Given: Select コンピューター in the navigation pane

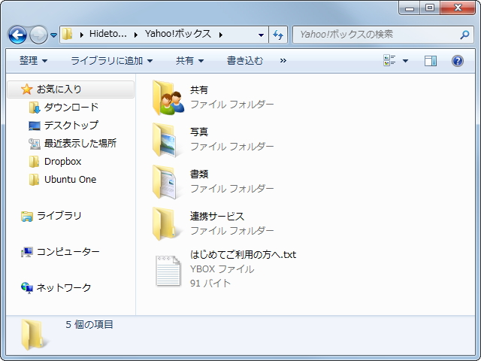Looking at the screenshot, I should [x=68, y=252].
